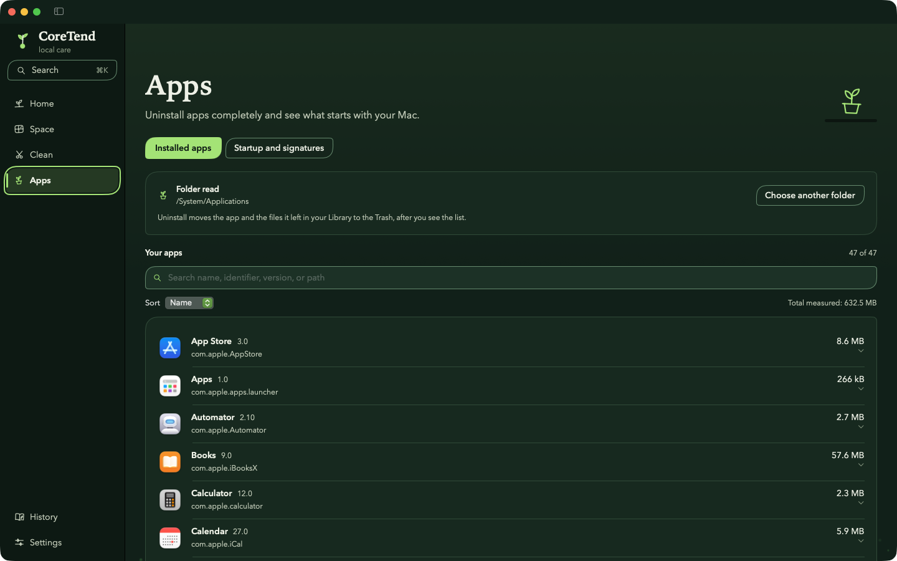Select the text com.apple.AppStore

point(227,354)
